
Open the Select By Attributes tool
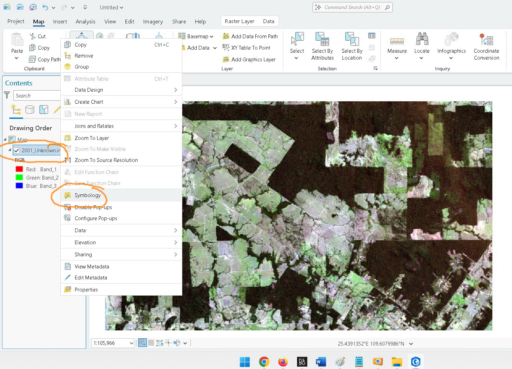(322, 47)
